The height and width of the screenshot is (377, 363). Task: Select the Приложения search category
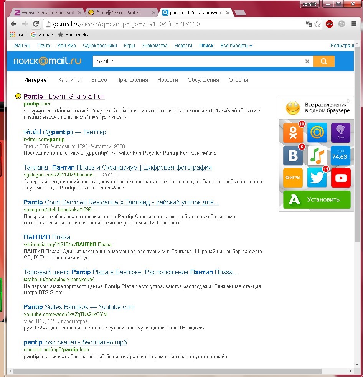click(132, 80)
